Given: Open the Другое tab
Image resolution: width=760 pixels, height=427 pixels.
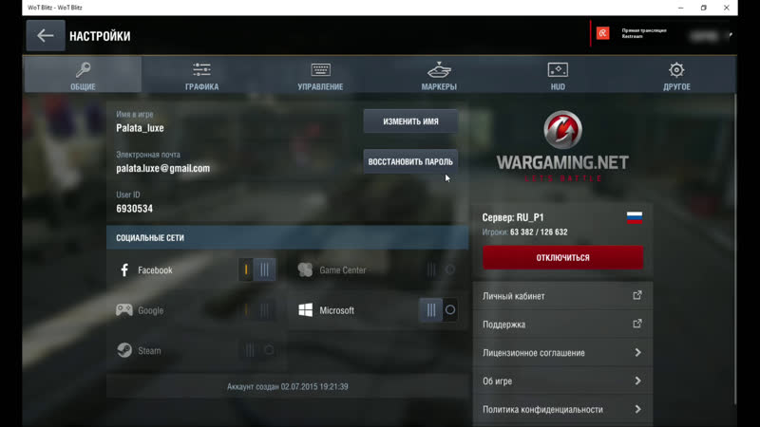Looking at the screenshot, I should point(676,75).
